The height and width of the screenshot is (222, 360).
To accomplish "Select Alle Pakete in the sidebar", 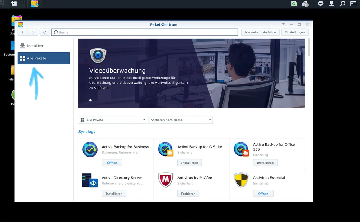I will pos(44,58).
